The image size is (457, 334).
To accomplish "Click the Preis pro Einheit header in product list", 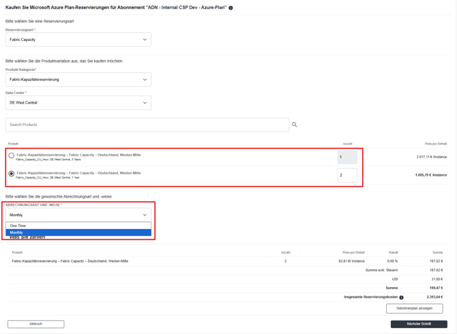I will pos(436,144).
